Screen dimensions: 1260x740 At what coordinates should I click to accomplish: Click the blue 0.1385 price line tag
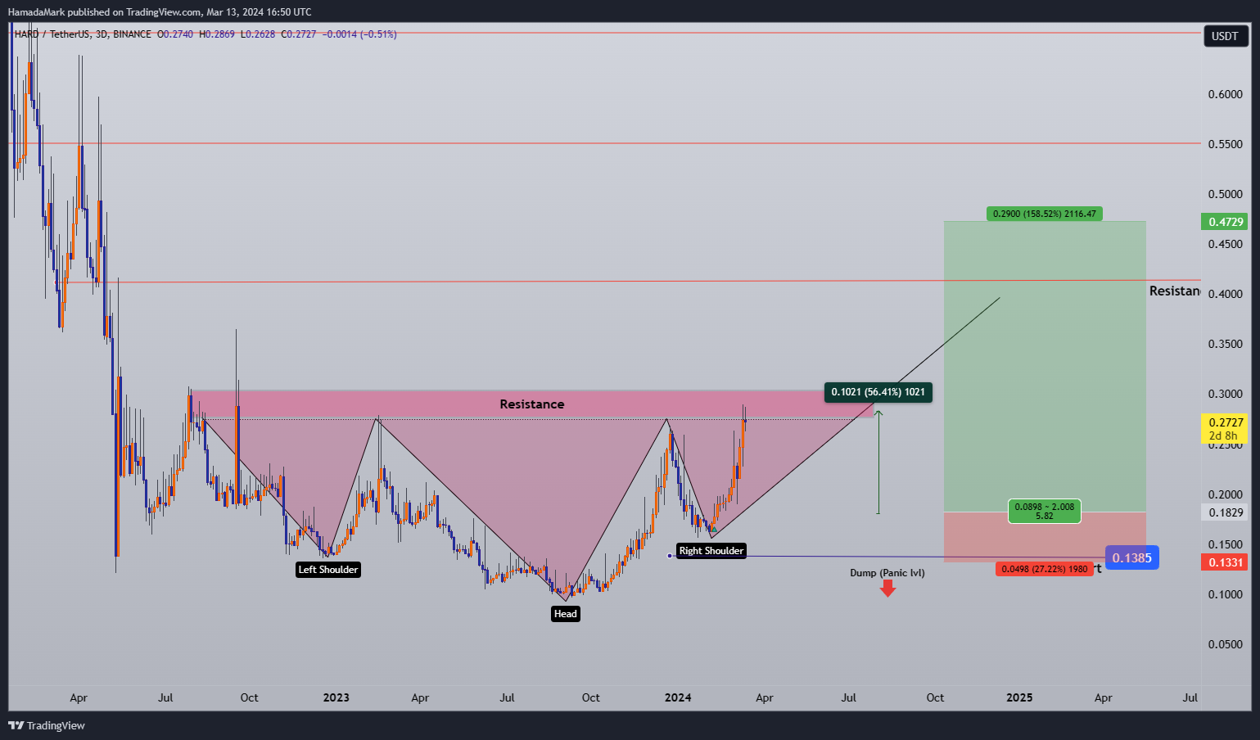coord(1132,558)
